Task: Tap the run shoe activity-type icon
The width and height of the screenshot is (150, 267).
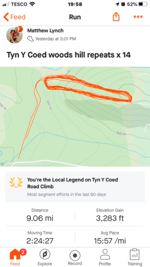Action: click(30, 39)
